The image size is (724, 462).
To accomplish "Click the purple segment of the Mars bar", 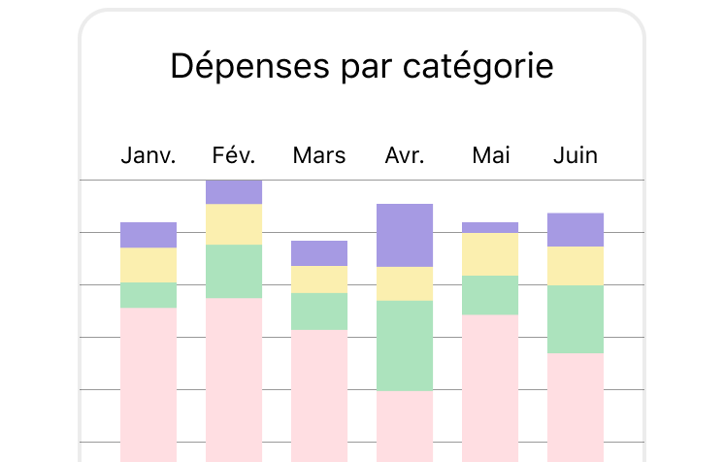I will (x=319, y=253).
